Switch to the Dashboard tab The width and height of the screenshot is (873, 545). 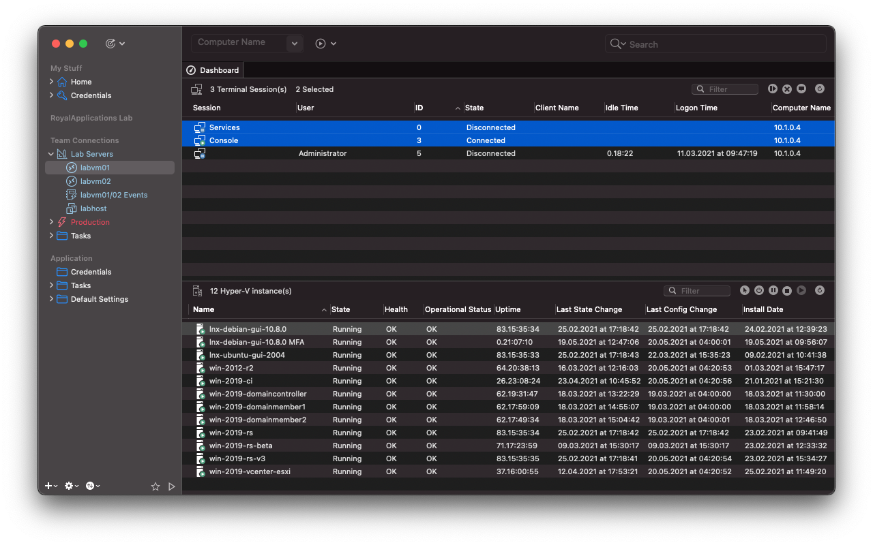212,69
